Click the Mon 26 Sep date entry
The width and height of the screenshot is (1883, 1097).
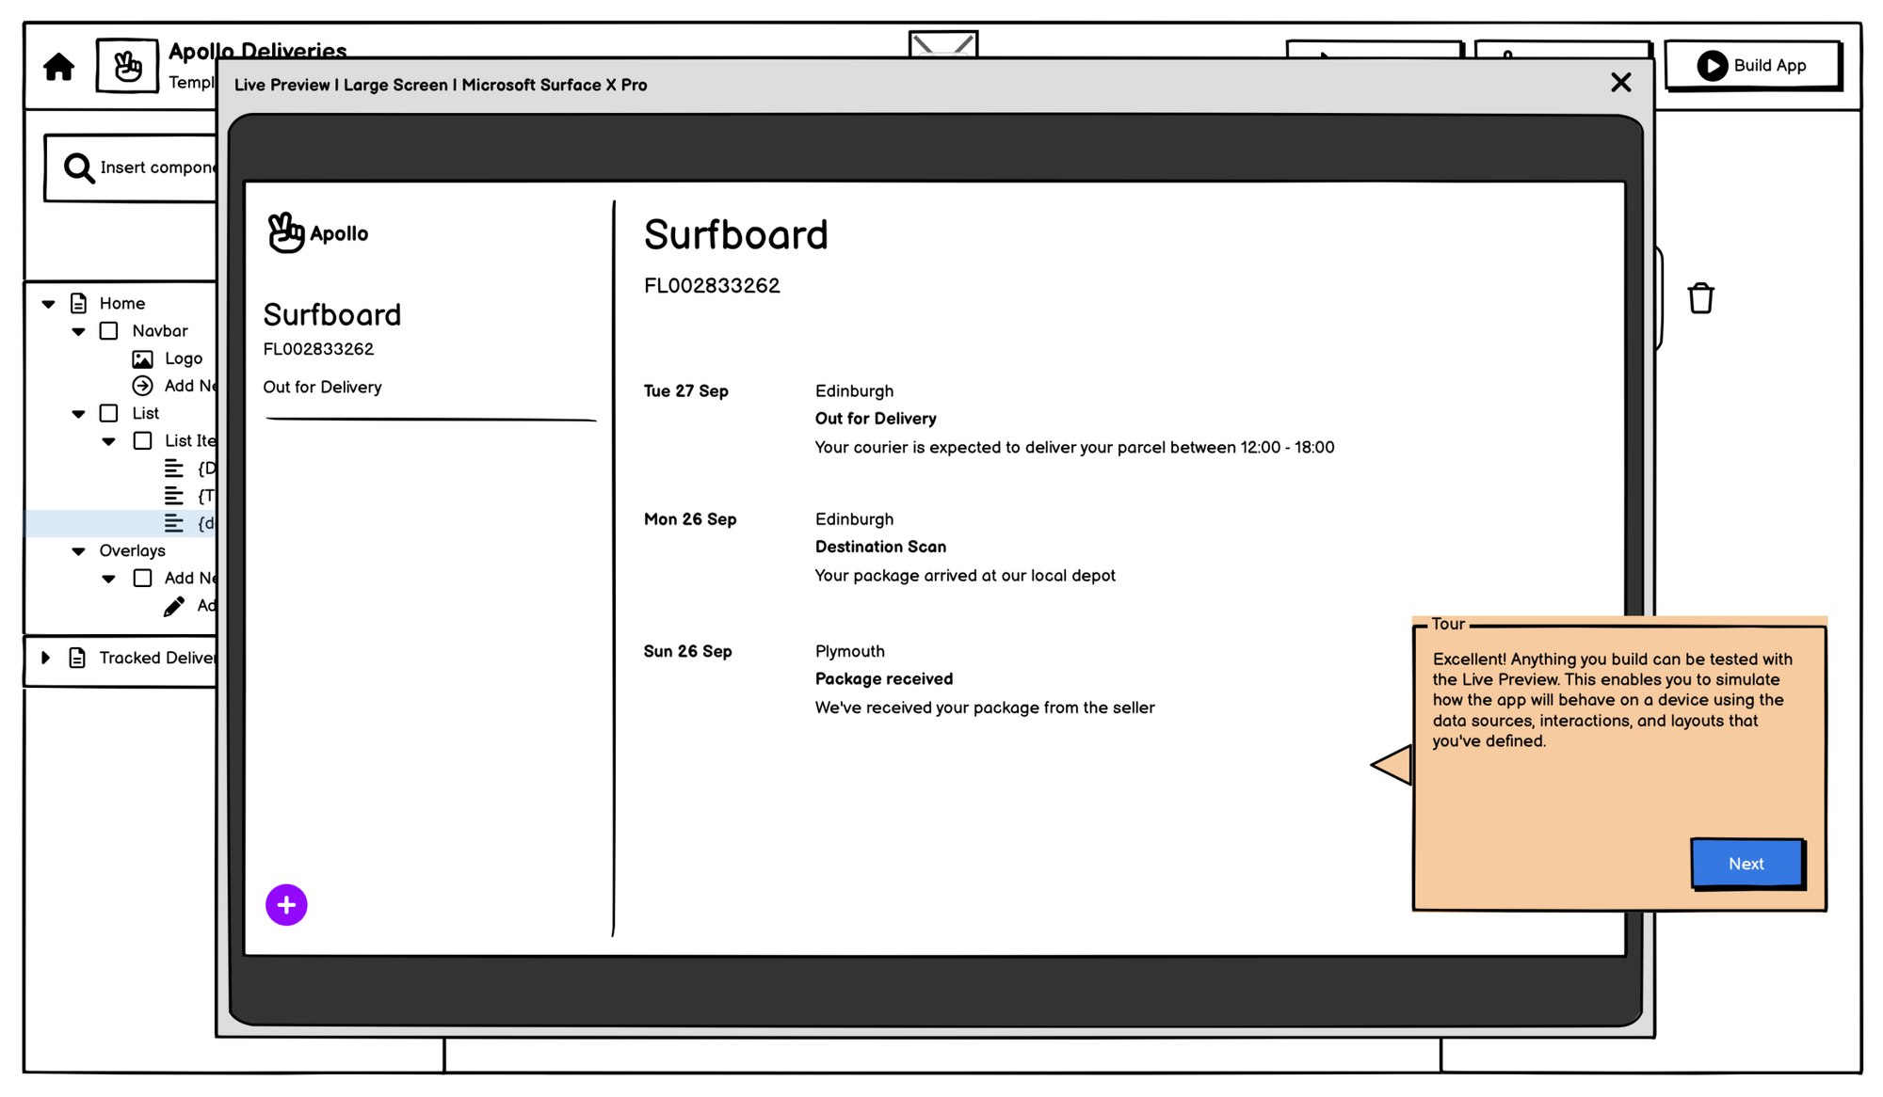click(689, 518)
